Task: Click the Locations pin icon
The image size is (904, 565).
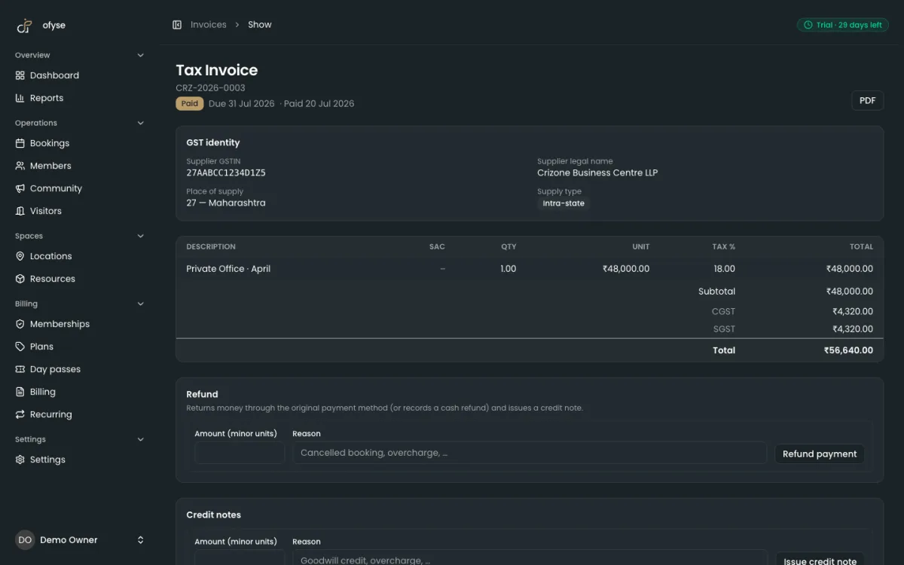Action: tap(20, 256)
